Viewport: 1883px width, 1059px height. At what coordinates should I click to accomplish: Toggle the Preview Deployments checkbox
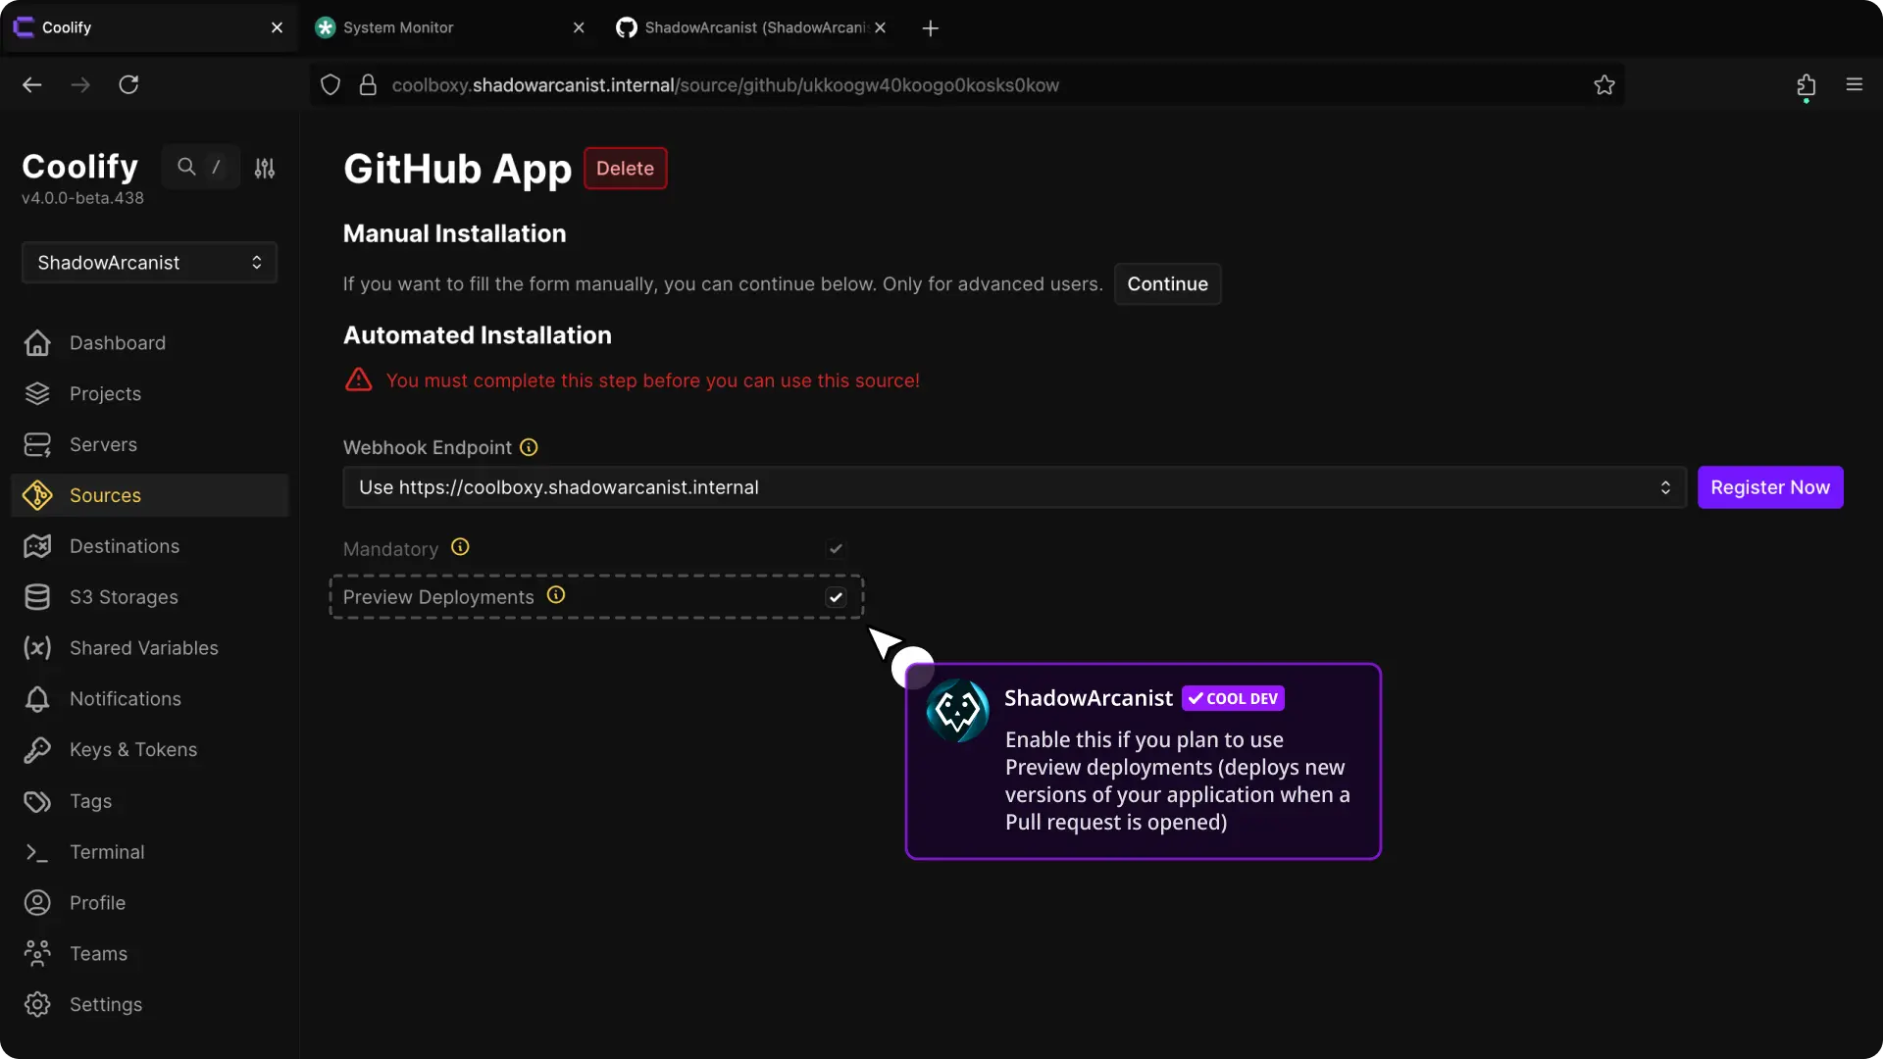coord(836,597)
